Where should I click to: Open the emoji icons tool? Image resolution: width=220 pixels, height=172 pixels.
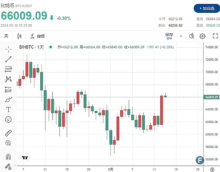coord(8,119)
